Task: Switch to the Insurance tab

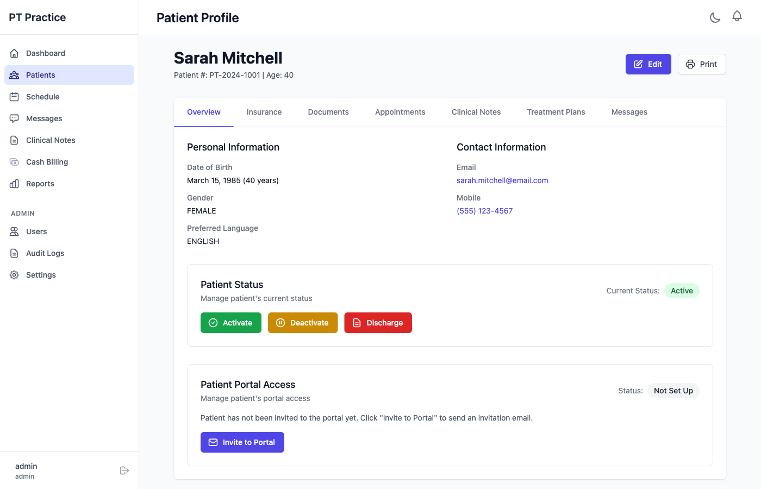Action: pos(264,112)
